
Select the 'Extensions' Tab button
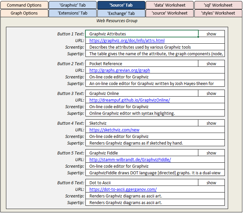[x=73, y=13]
